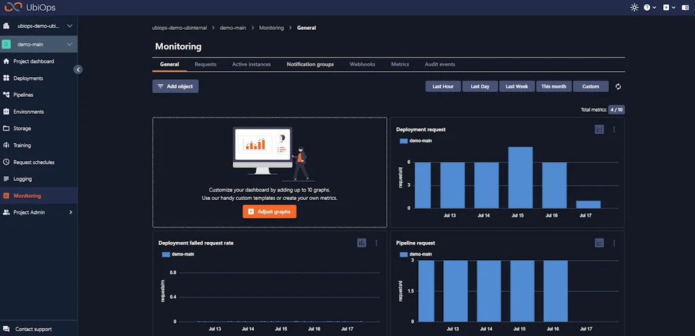Open the Audit events tab
Viewport: 695px width, 336px height.
coord(440,64)
